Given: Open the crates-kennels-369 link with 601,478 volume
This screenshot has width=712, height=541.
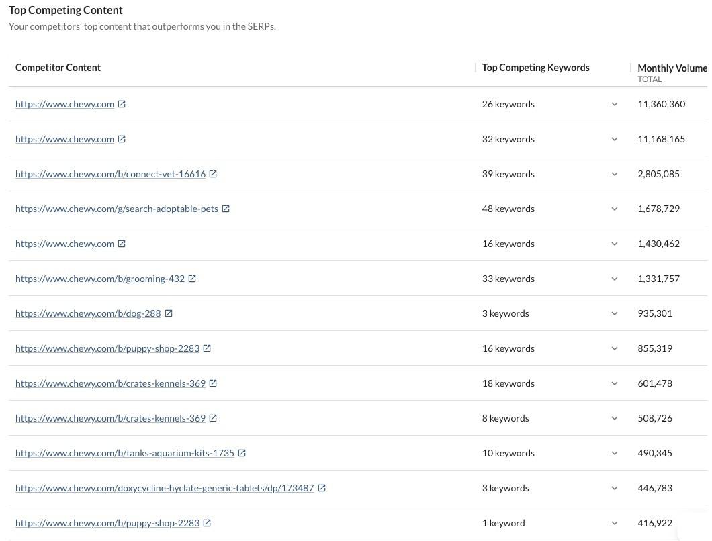Looking at the screenshot, I should pos(110,383).
